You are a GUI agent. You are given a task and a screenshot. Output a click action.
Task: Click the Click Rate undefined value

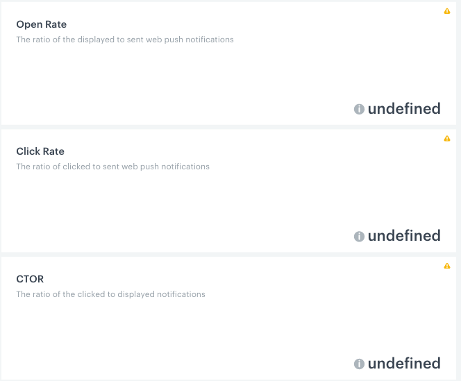pyautogui.click(x=404, y=236)
